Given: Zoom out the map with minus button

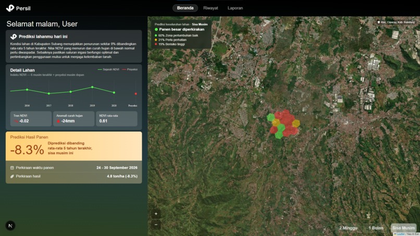Looking at the screenshot, I should pos(156,225).
